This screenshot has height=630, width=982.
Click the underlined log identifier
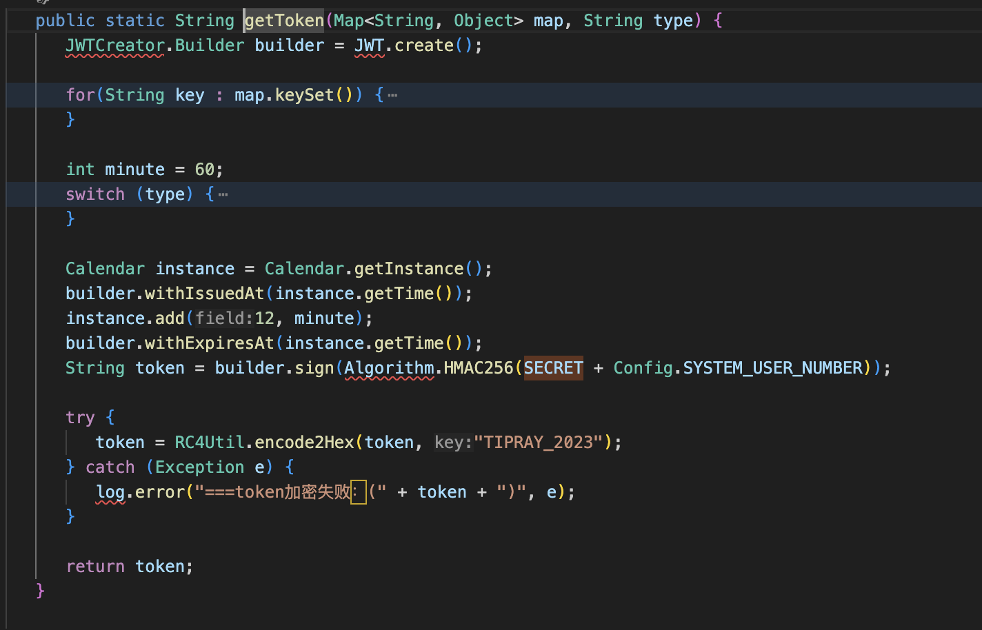(110, 492)
